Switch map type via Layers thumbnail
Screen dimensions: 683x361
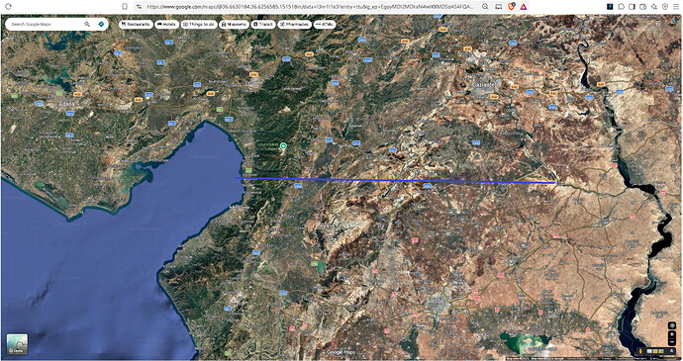[17, 344]
